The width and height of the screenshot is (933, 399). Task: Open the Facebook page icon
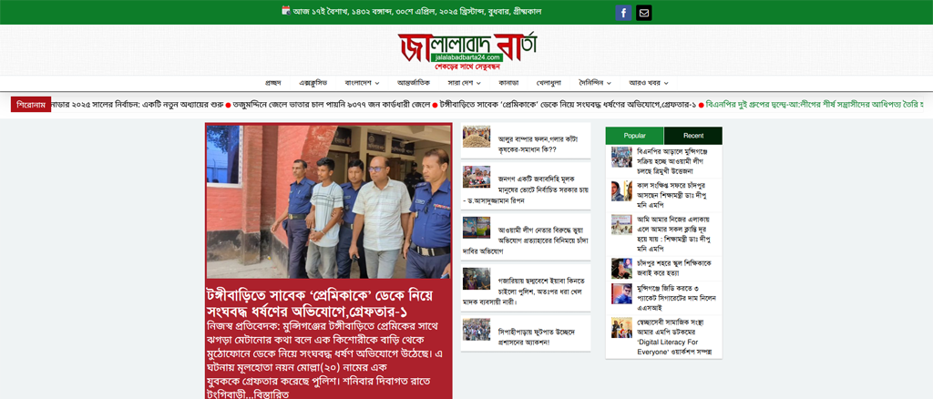tap(623, 13)
